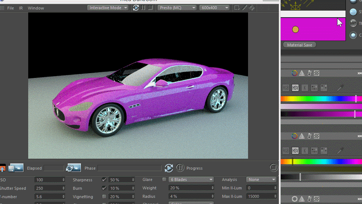The image size is (362, 204).
Task: Activate the crosshair focus tool
Action: click(252, 8)
